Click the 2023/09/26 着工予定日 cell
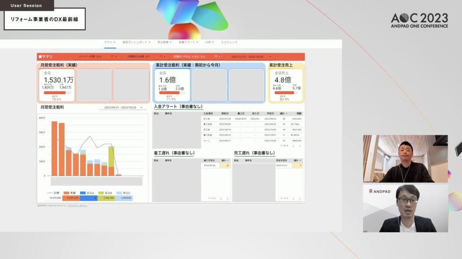The height and width of the screenshot is (259, 462). pyautogui.click(x=209, y=165)
